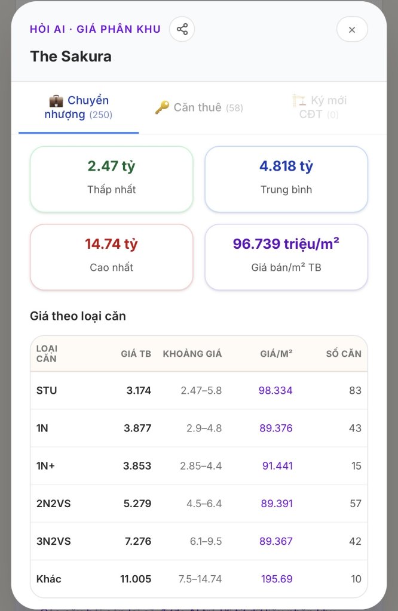This screenshot has height=611, width=398.
Task: Select the briefcase icon on Chuyển nhượng tab
Action: tap(56, 101)
